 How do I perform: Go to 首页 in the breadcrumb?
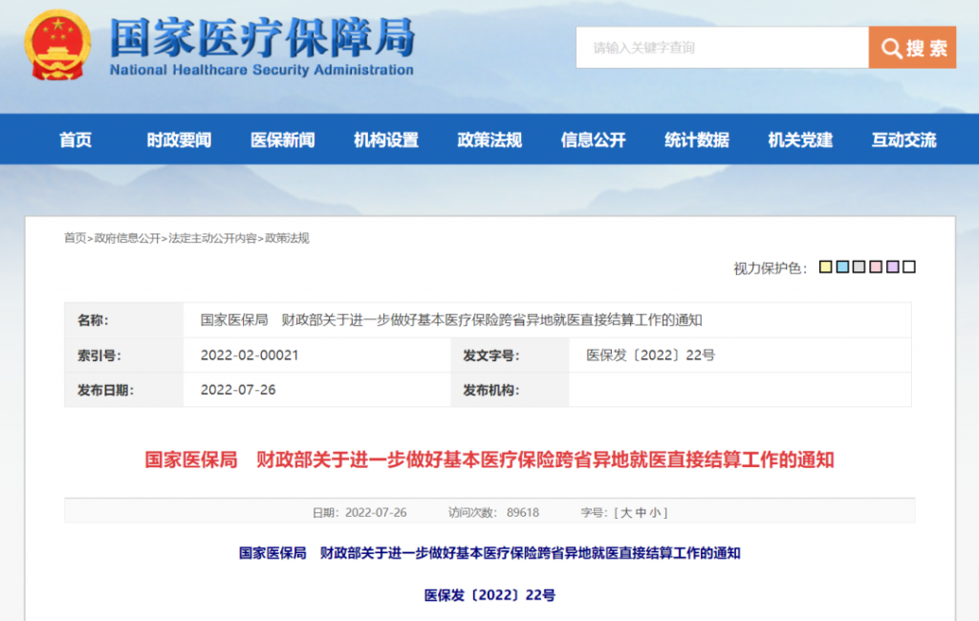[75, 238]
